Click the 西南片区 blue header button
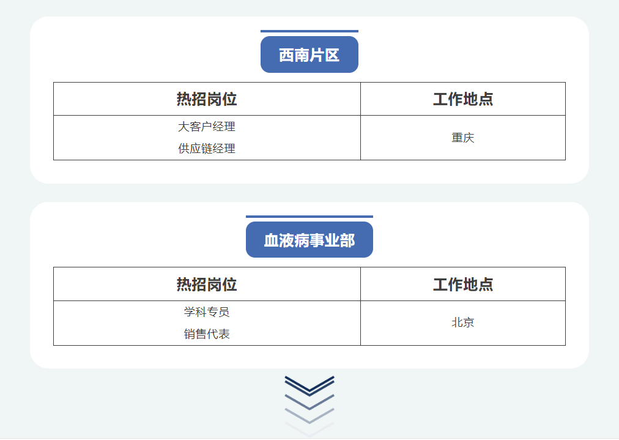 309,54
